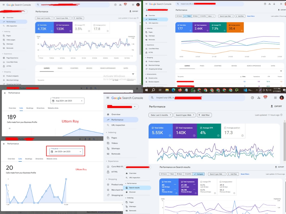Image resolution: width=286 pixels, height=214 pixels.
Task: Open Website clicks tab in the 20-calls panel
Action: click(52, 159)
